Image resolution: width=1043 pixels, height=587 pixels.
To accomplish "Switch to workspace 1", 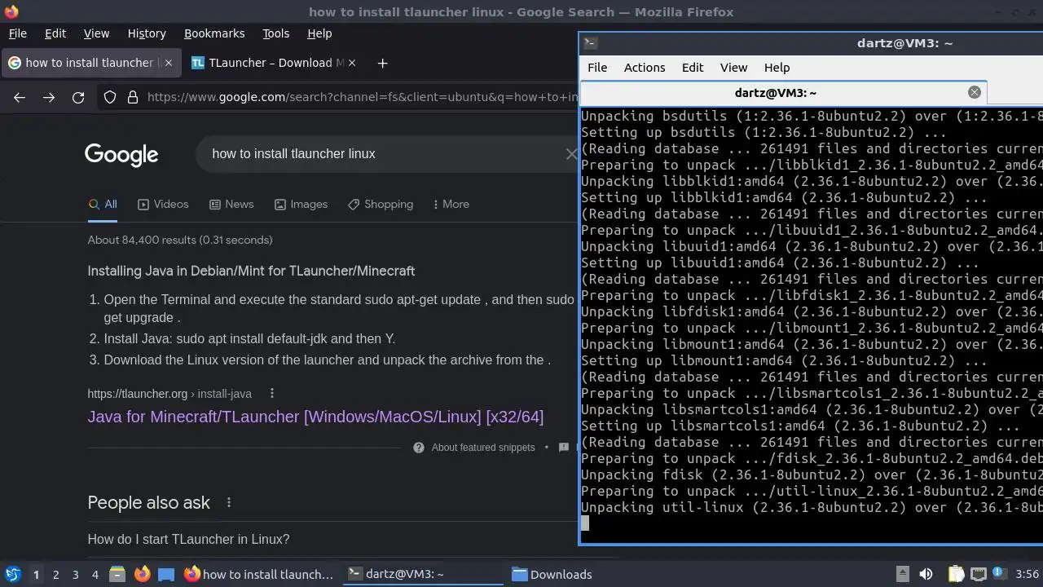I will [36, 575].
